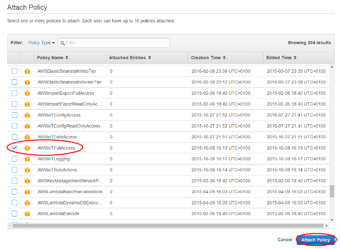Click creation time 2015-10-08 16:19 UTC+0100
Screen dimensions: 340x249
pos(221,148)
